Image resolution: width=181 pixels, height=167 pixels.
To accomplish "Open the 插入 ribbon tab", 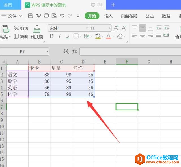I will tap(108, 16).
